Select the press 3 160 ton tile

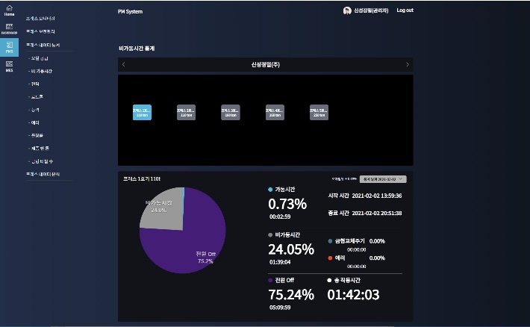[x=231, y=112]
